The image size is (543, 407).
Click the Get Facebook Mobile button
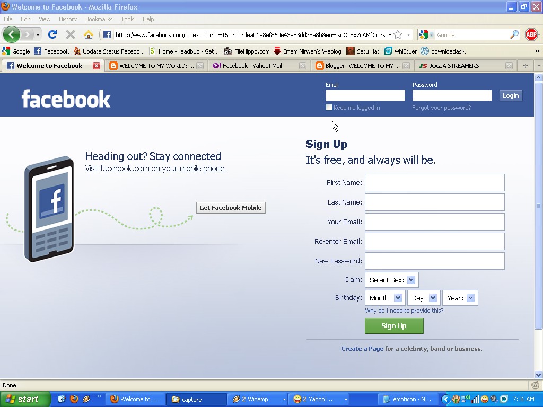(x=231, y=208)
